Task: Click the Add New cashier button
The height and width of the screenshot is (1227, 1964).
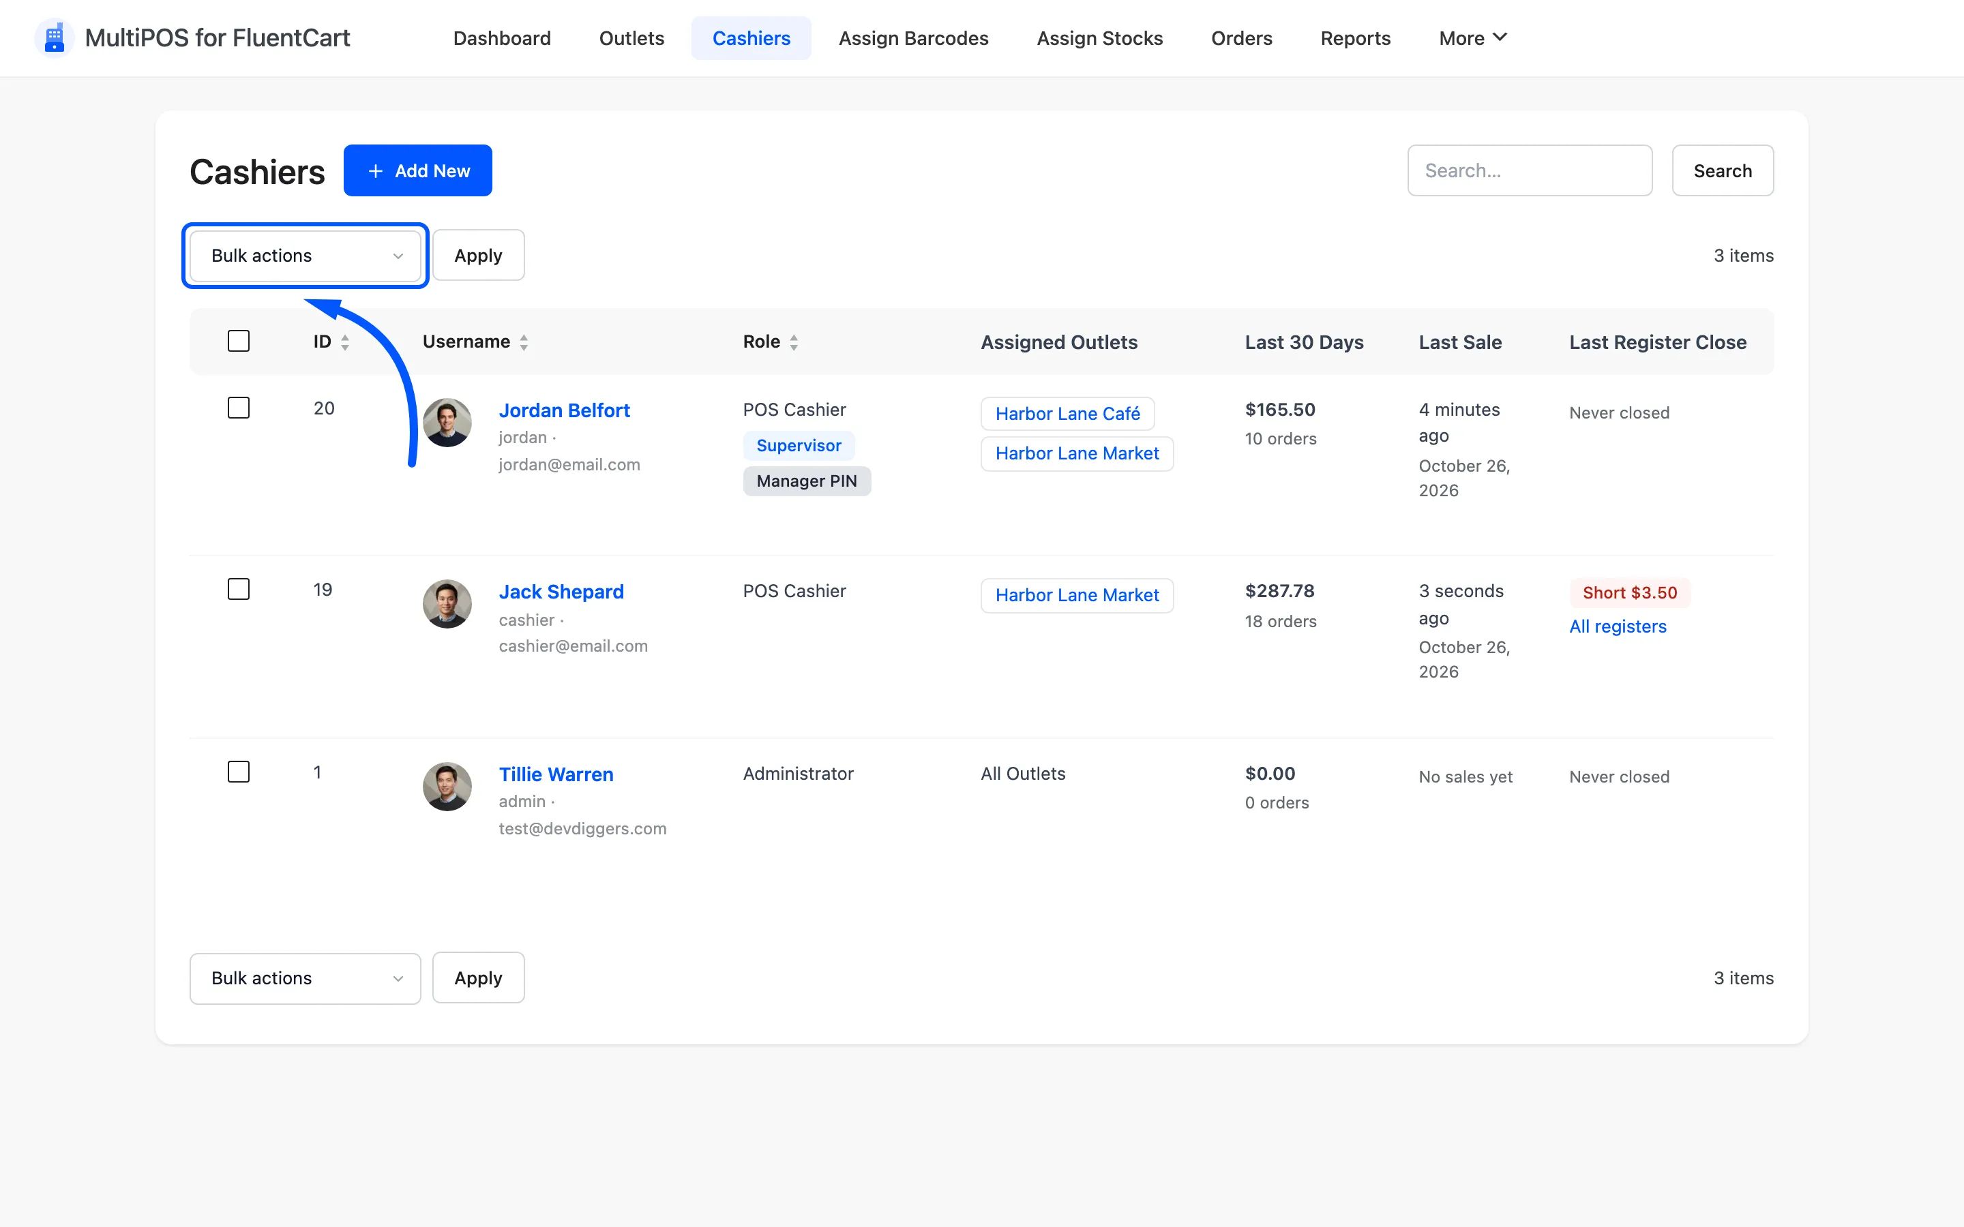Action: [x=418, y=170]
